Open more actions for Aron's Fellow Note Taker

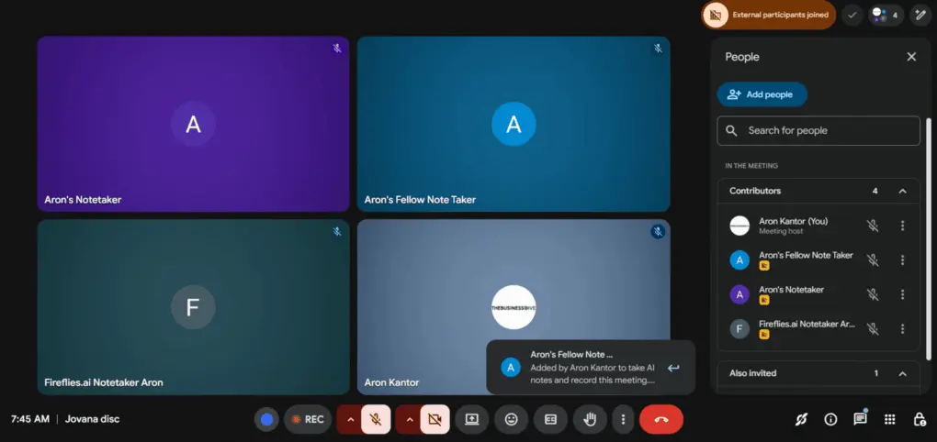click(902, 260)
